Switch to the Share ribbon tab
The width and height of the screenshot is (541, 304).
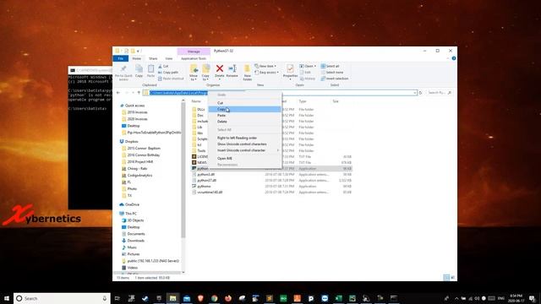click(x=153, y=58)
